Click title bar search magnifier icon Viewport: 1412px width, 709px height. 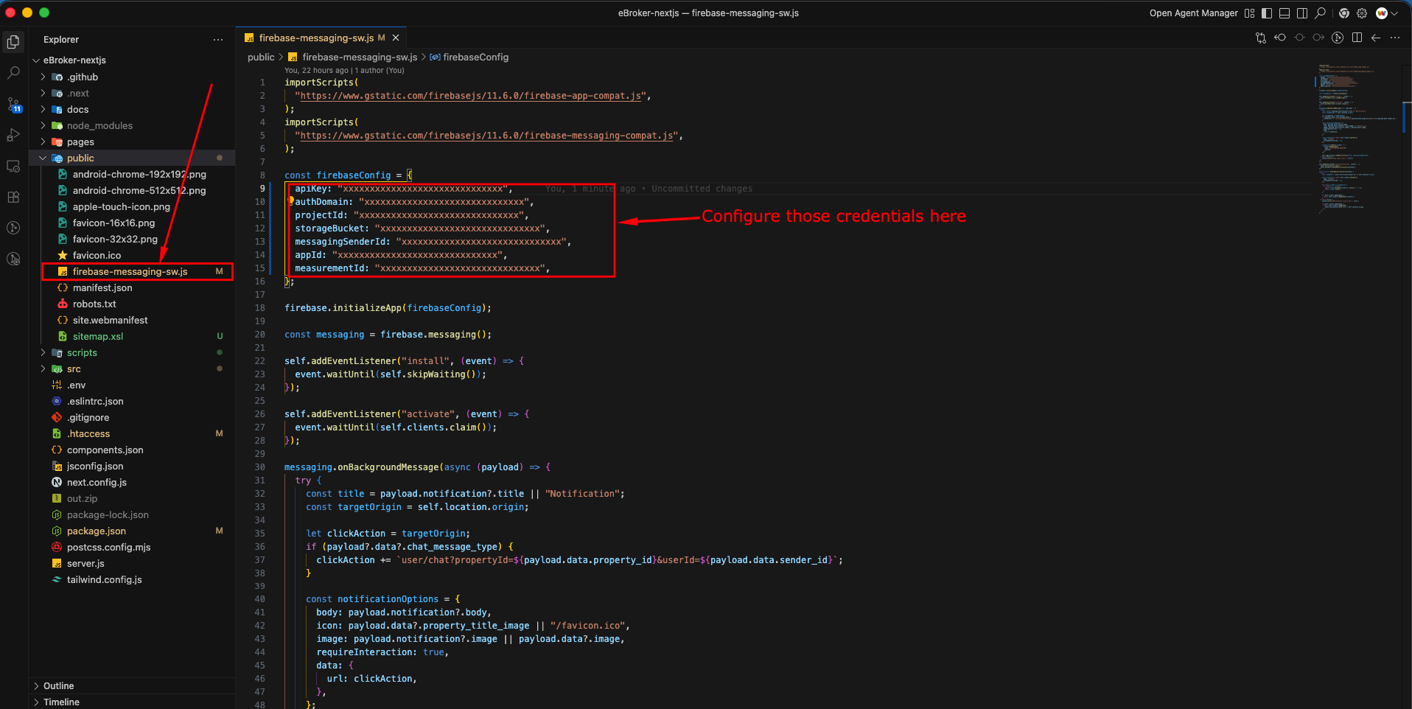pyautogui.click(x=1321, y=13)
